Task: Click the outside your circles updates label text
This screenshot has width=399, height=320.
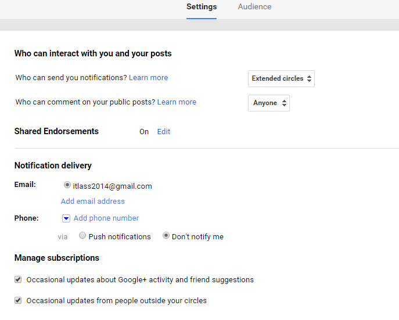Action: coord(116,301)
